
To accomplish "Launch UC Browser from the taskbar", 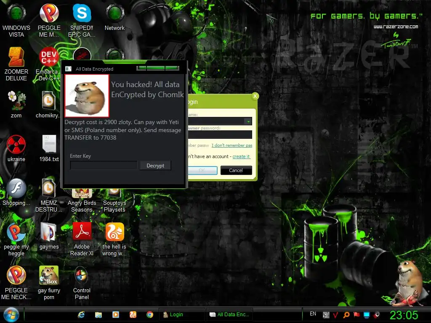I will click(133, 315).
